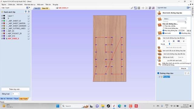Open the Mô hình menu

point(20,5)
